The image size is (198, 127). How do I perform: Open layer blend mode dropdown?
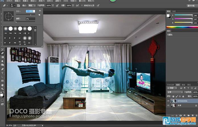click(175, 92)
